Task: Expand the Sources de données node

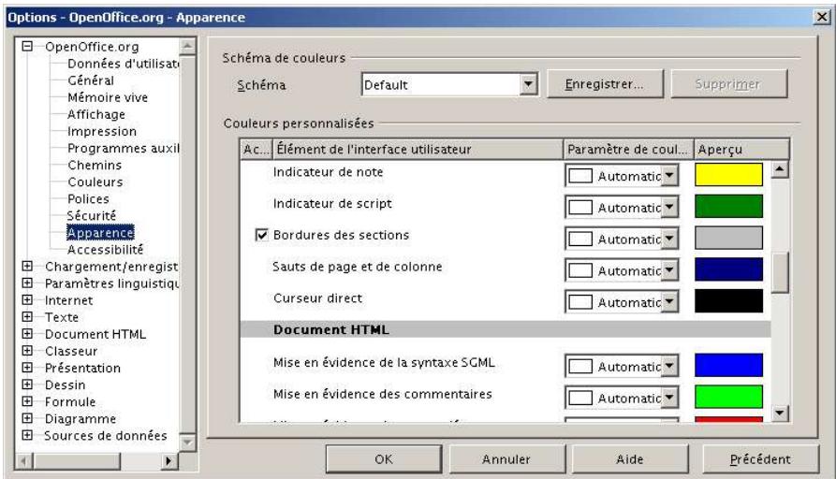Action: coord(27,435)
